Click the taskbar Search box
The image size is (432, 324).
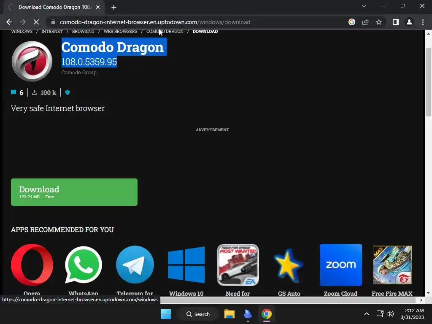point(198,314)
